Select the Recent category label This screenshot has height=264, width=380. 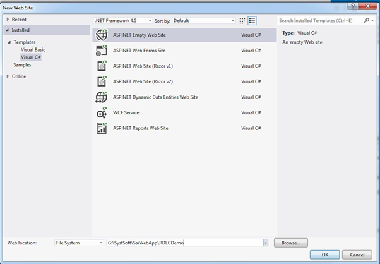pos(19,20)
